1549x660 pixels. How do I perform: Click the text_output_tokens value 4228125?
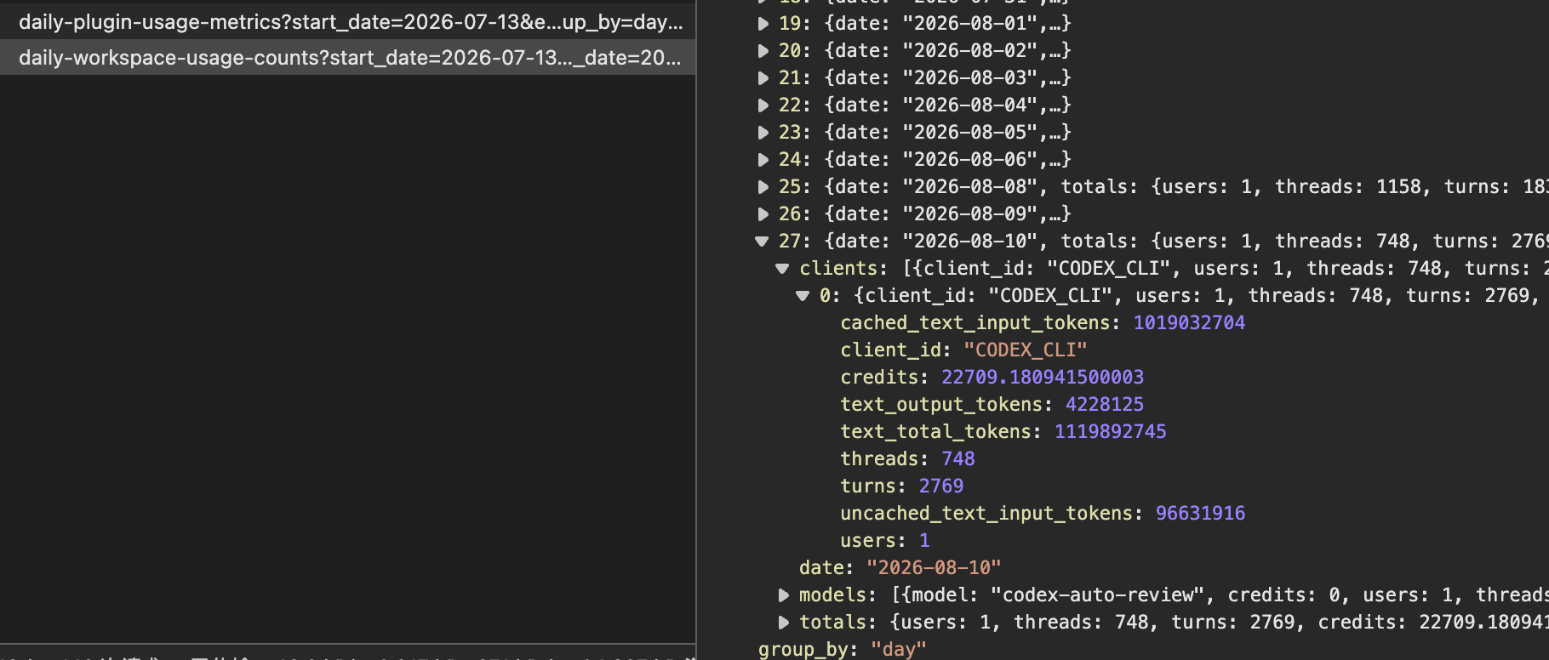(x=1105, y=405)
